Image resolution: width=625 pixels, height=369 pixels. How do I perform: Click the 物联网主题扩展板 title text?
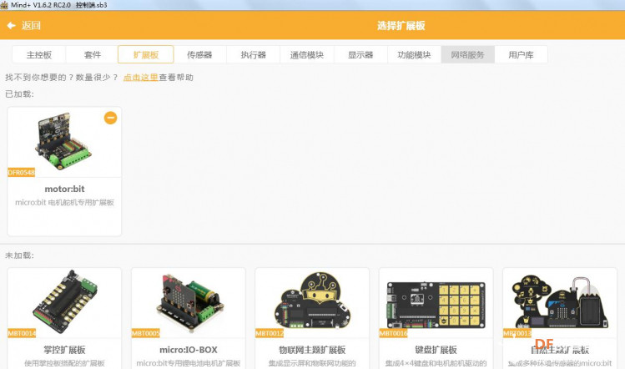312,350
